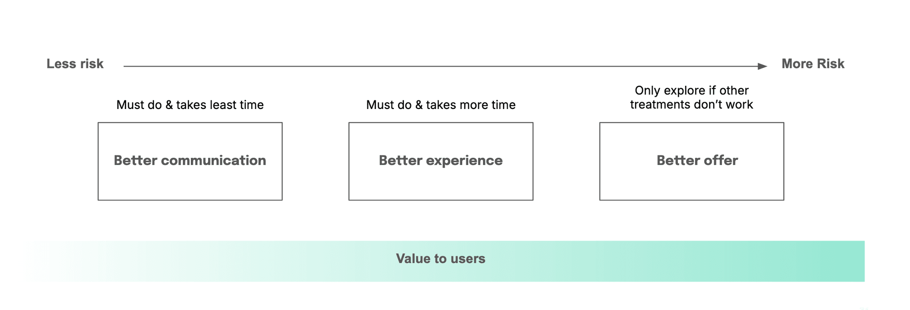910x310 pixels.
Task: Click the ampersand in the 'takes least time' caption
Action: (169, 105)
